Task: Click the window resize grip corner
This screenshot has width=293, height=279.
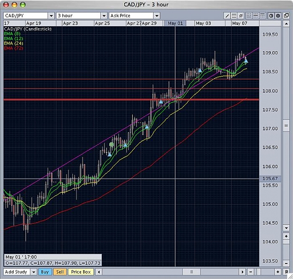Action: [x=290, y=276]
